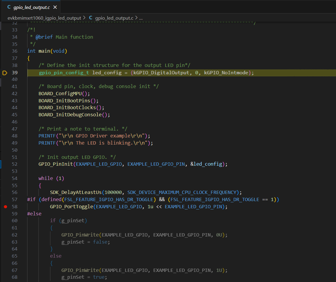The width and height of the screenshot is (336, 282).
Task: Click line number 45 to select that line
Action: pyautogui.click(x=14, y=115)
